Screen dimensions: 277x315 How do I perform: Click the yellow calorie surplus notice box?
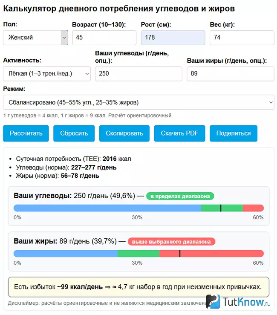(x=138, y=287)
